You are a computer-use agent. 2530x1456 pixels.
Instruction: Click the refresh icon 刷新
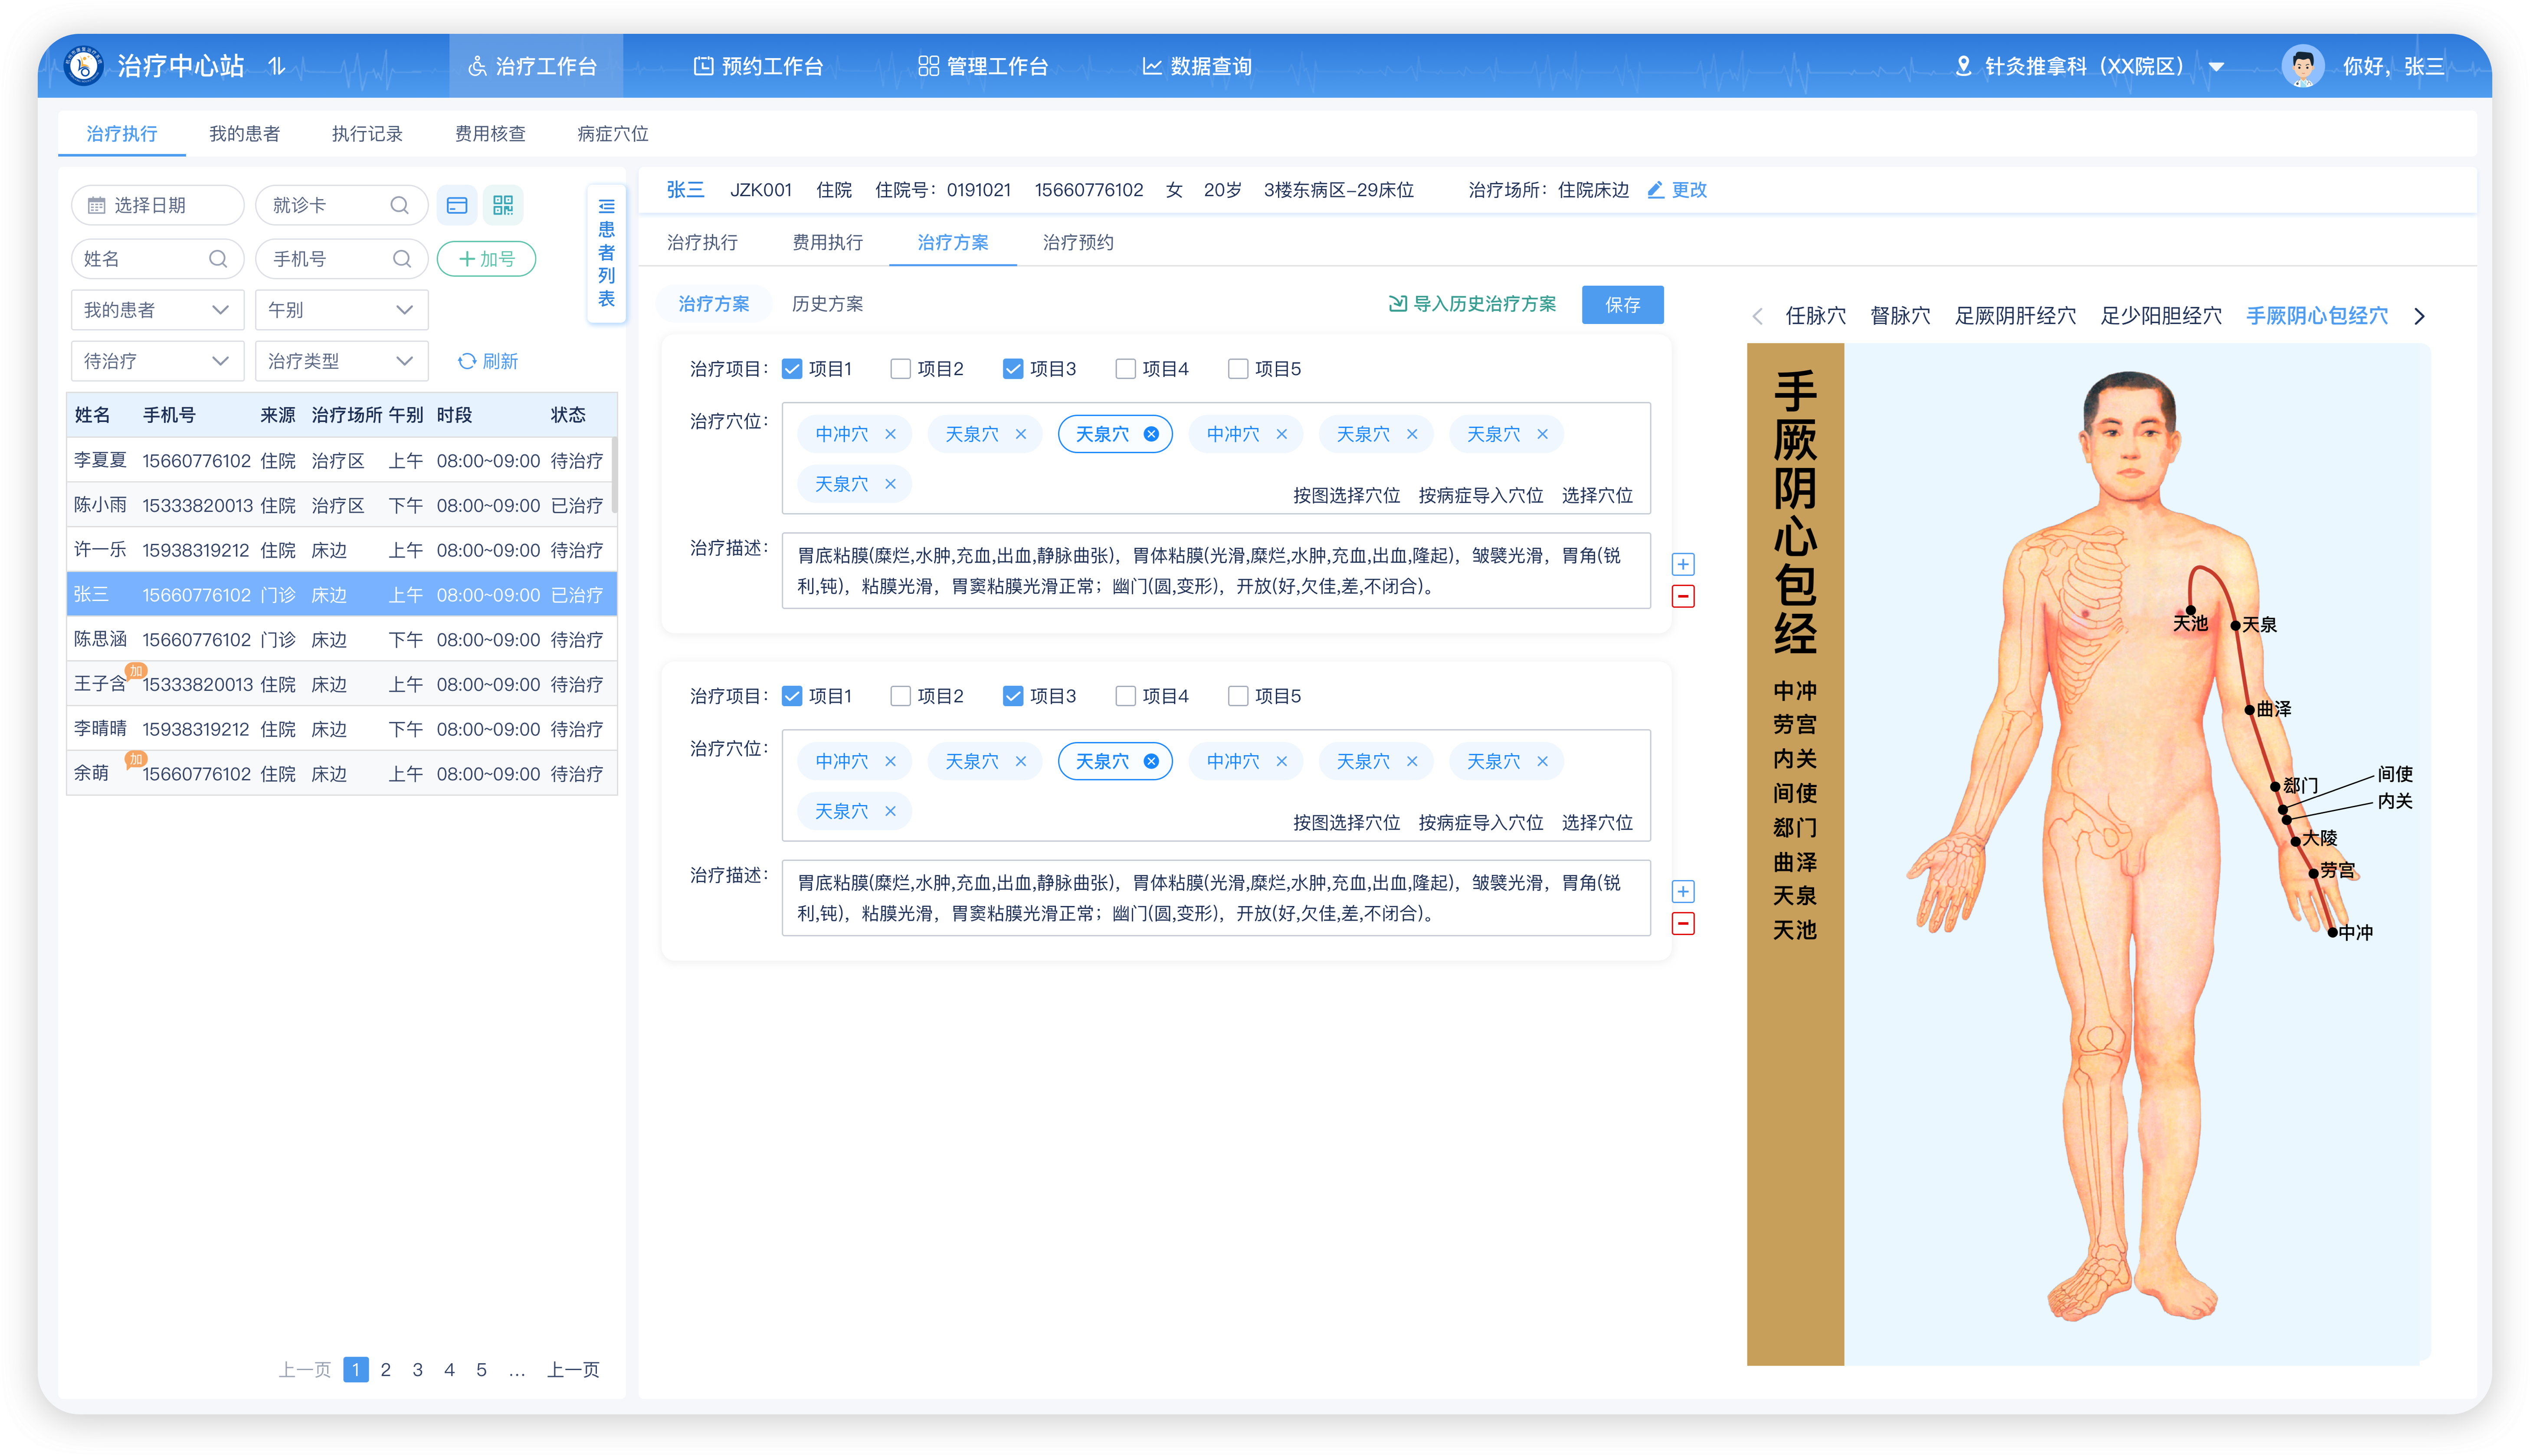[466, 361]
